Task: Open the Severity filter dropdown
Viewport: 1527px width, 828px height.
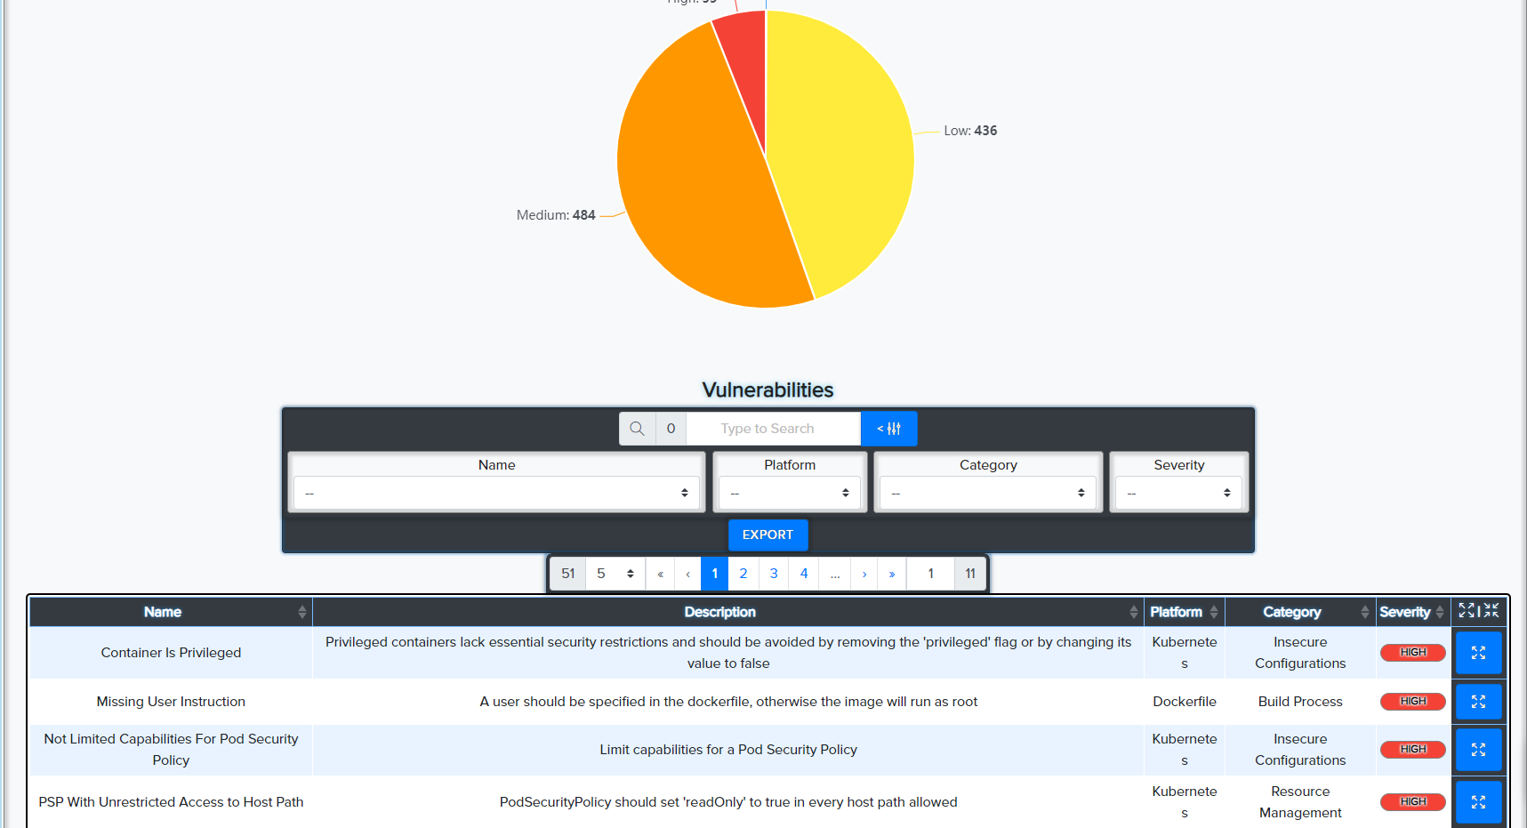Action: click(x=1178, y=493)
